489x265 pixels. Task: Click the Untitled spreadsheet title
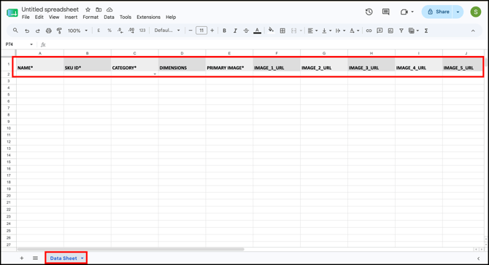pyautogui.click(x=50, y=9)
